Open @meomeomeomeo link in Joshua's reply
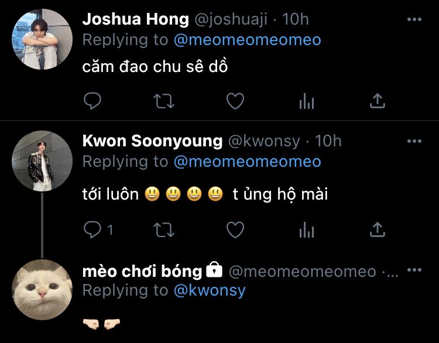 247,40
